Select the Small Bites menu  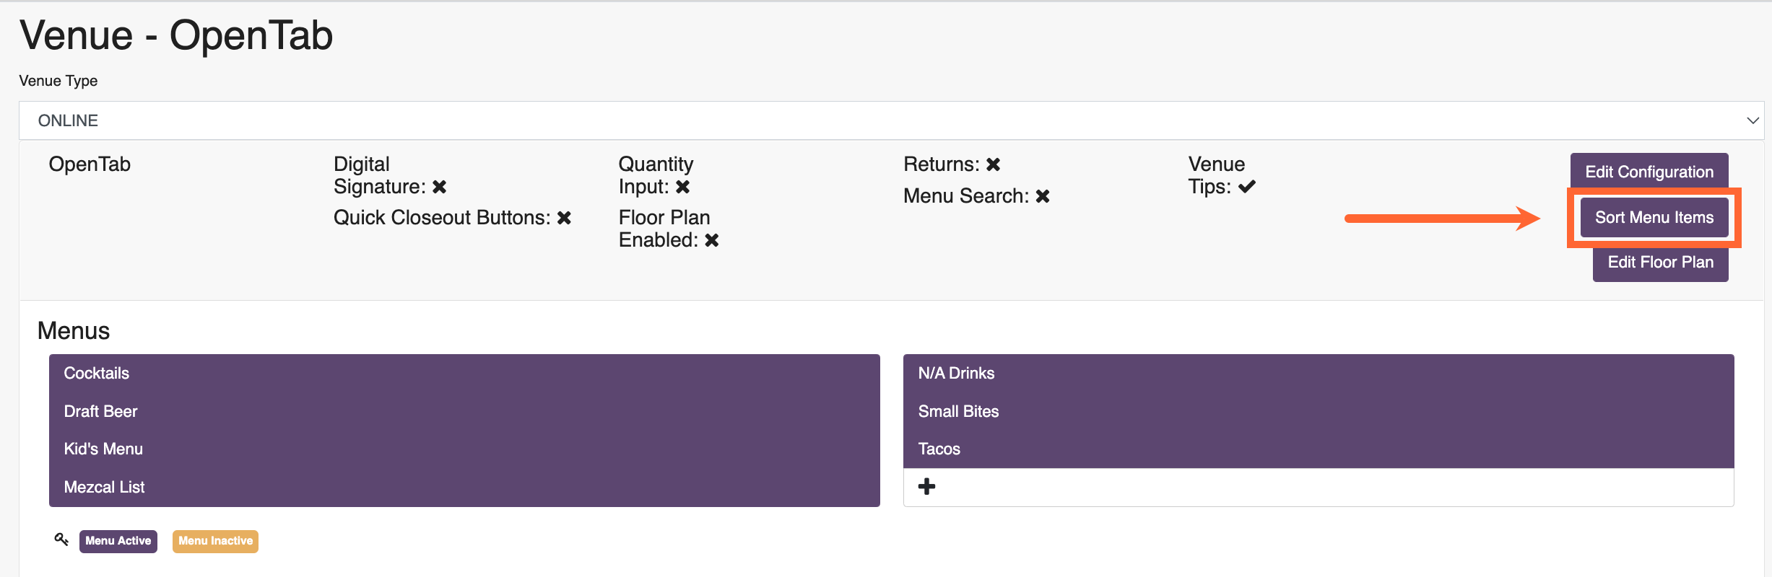coord(1319,411)
